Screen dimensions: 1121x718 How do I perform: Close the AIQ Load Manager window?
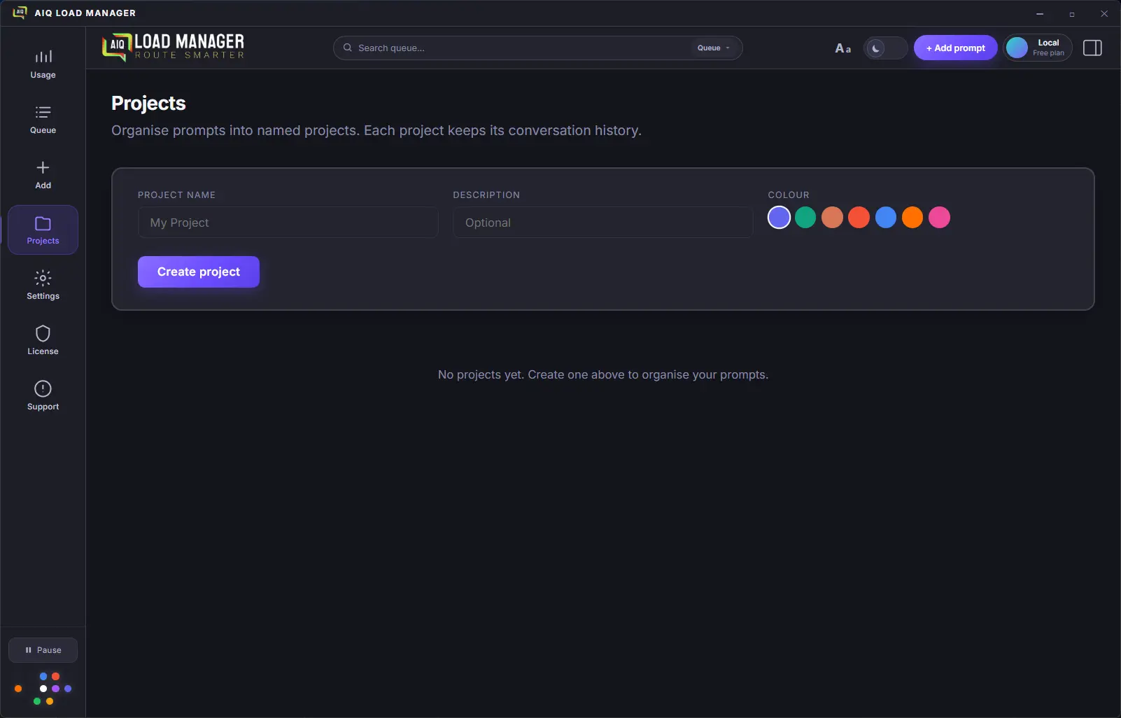(x=1104, y=13)
